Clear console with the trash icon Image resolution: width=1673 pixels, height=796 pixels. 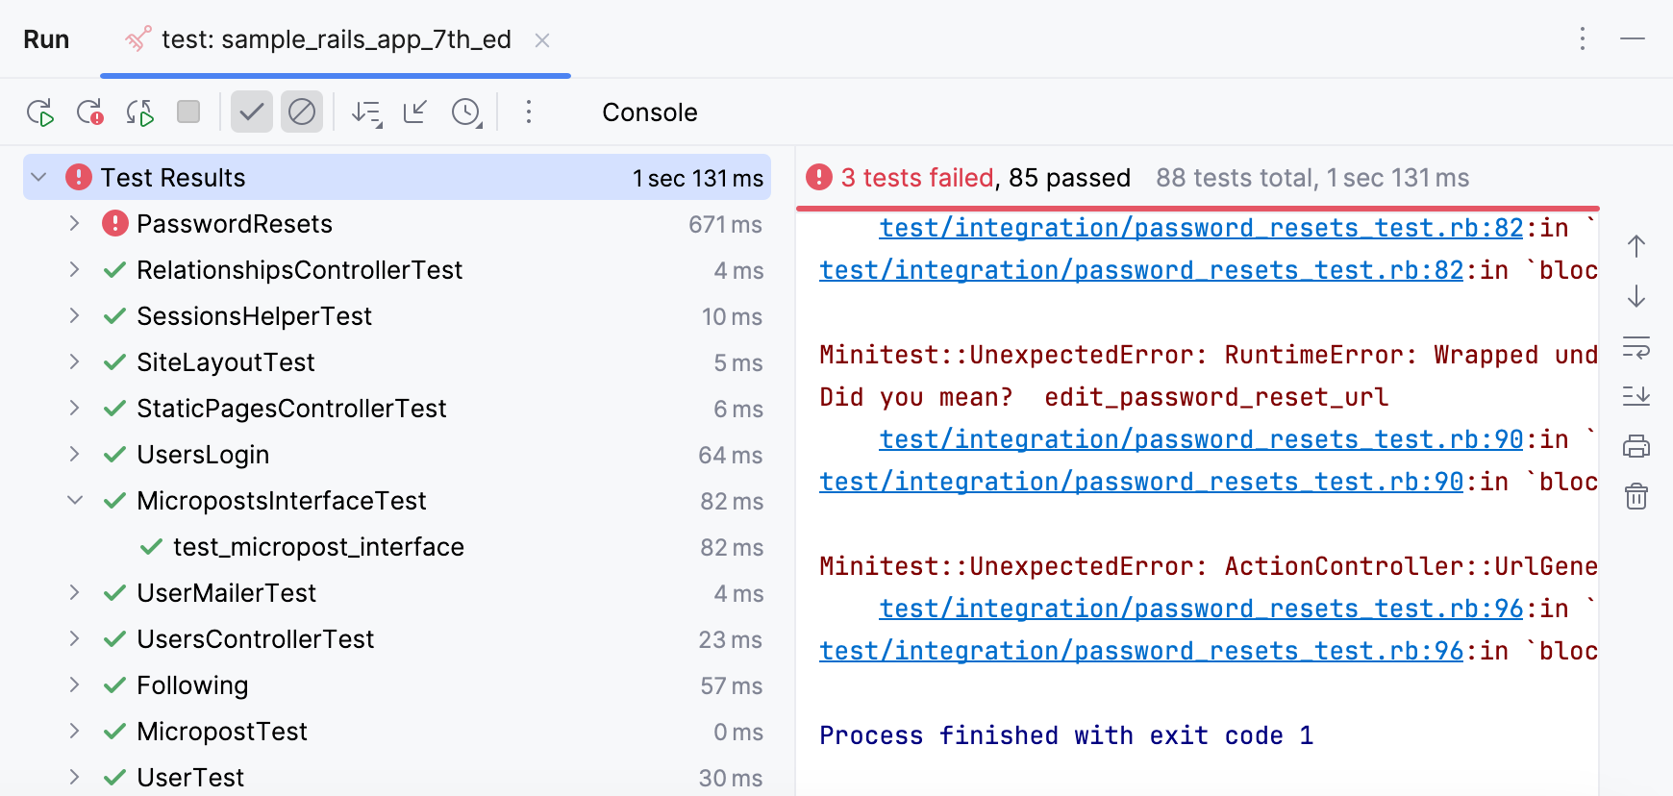click(x=1636, y=496)
